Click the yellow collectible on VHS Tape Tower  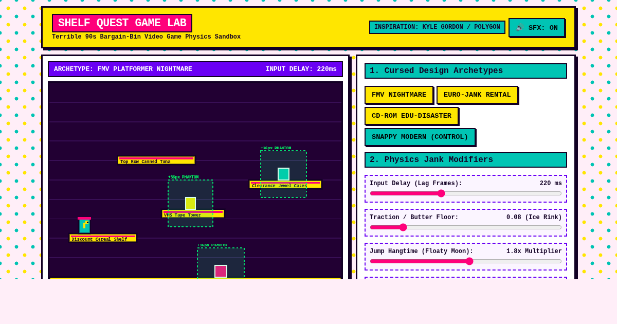click(x=190, y=203)
